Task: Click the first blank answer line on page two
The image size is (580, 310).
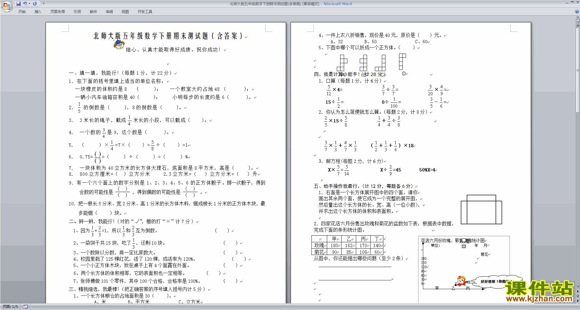Action: [355, 267]
